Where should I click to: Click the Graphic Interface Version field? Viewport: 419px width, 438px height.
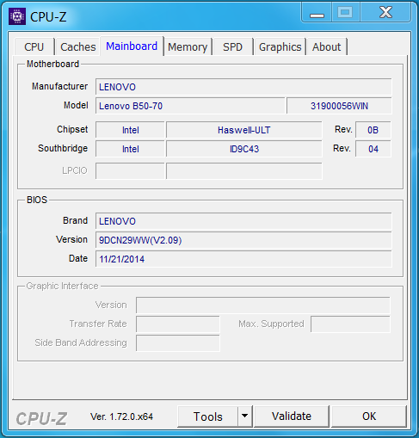pos(263,305)
